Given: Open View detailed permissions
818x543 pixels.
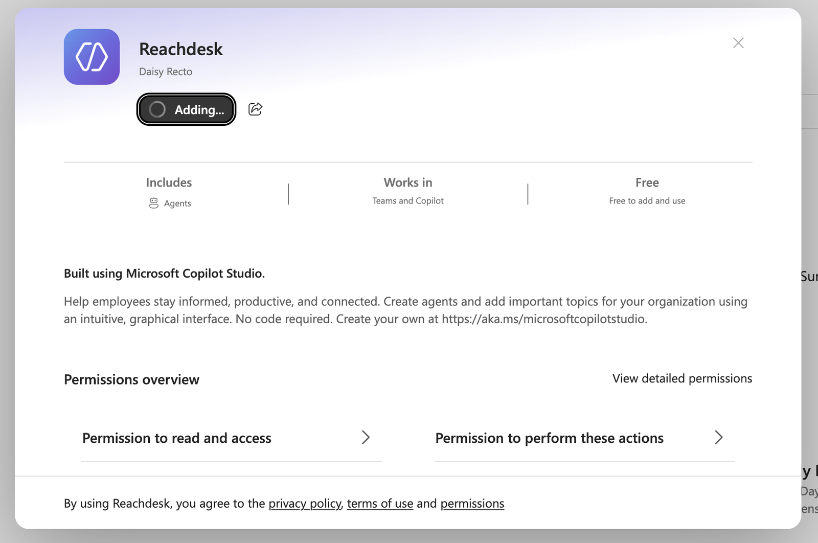Looking at the screenshot, I should tap(682, 378).
